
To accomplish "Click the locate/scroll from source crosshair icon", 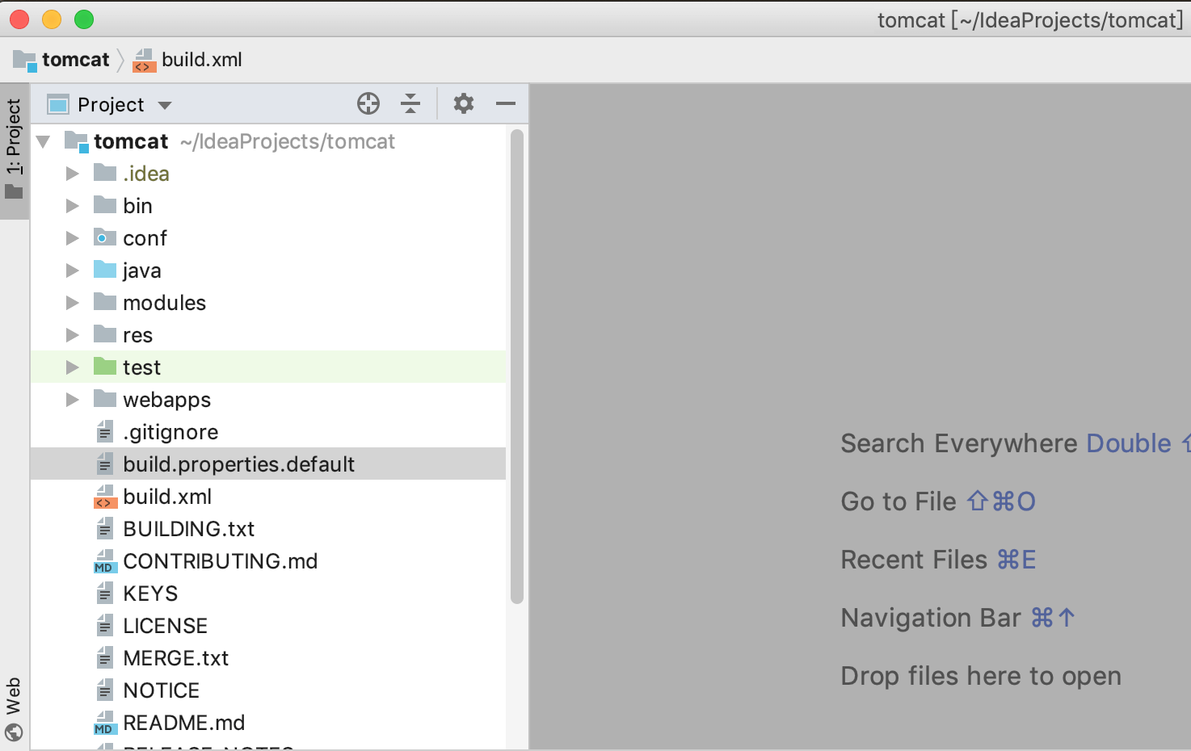I will tap(368, 103).
